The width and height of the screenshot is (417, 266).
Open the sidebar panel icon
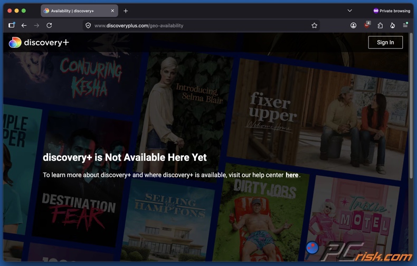click(x=12, y=25)
